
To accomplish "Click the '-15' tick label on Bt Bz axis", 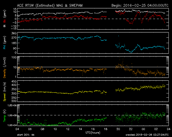I will [x=14, y=29].
